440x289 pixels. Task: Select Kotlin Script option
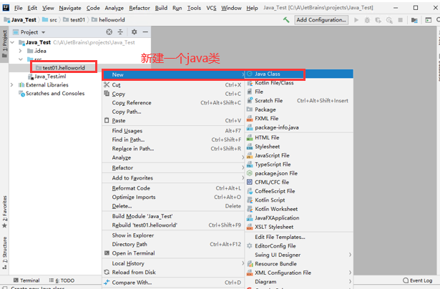[x=299, y=200]
